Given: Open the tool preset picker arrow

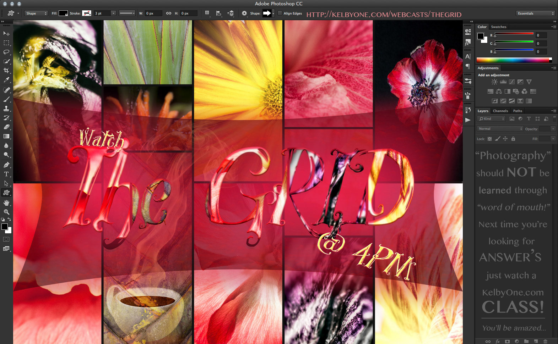Looking at the screenshot, I should tap(18, 13).
